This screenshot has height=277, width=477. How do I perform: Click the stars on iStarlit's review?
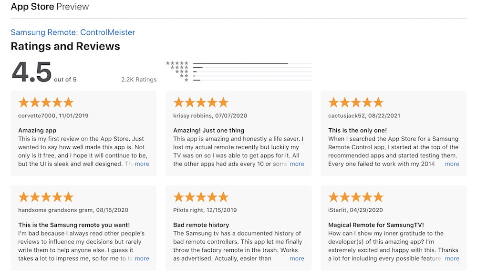[x=356, y=197]
